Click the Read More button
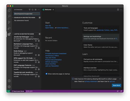 (117, 85)
